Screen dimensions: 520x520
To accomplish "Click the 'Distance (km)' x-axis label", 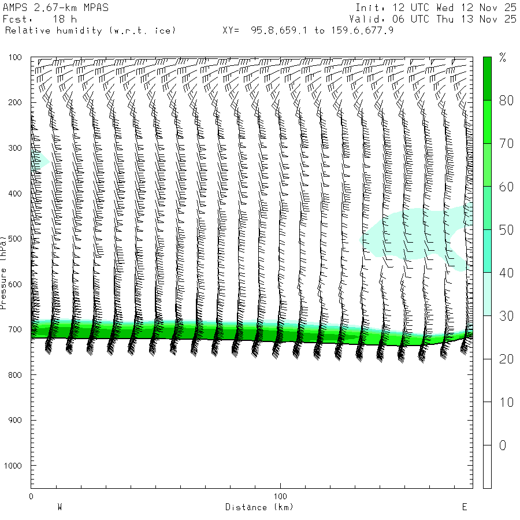I will 259,507.
